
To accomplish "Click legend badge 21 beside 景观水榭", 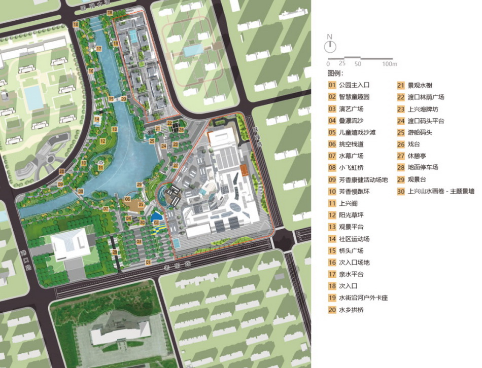I will [401, 85].
